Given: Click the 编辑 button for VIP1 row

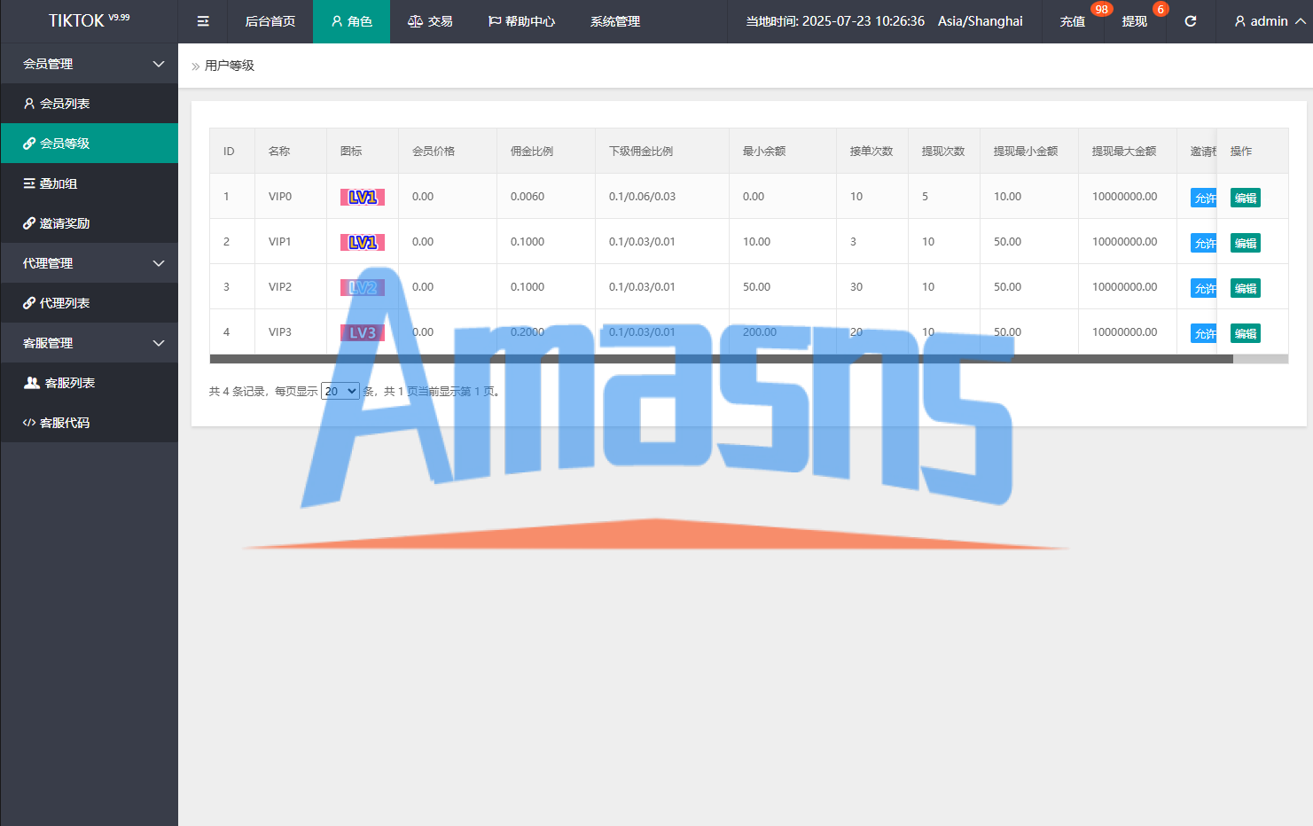Looking at the screenshot, I should 1245,244.
